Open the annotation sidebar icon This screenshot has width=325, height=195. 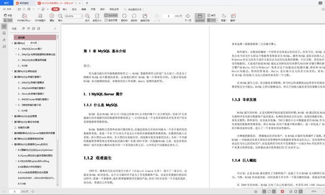[x=4, y=47]
